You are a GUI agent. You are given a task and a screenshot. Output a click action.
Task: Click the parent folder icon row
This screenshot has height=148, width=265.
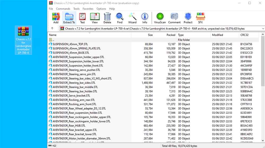pos(50,40)
